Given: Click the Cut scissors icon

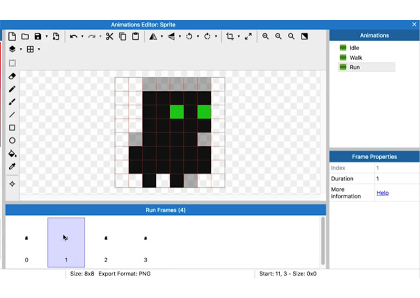Looking at the screenshot, I should coord(110,36).
